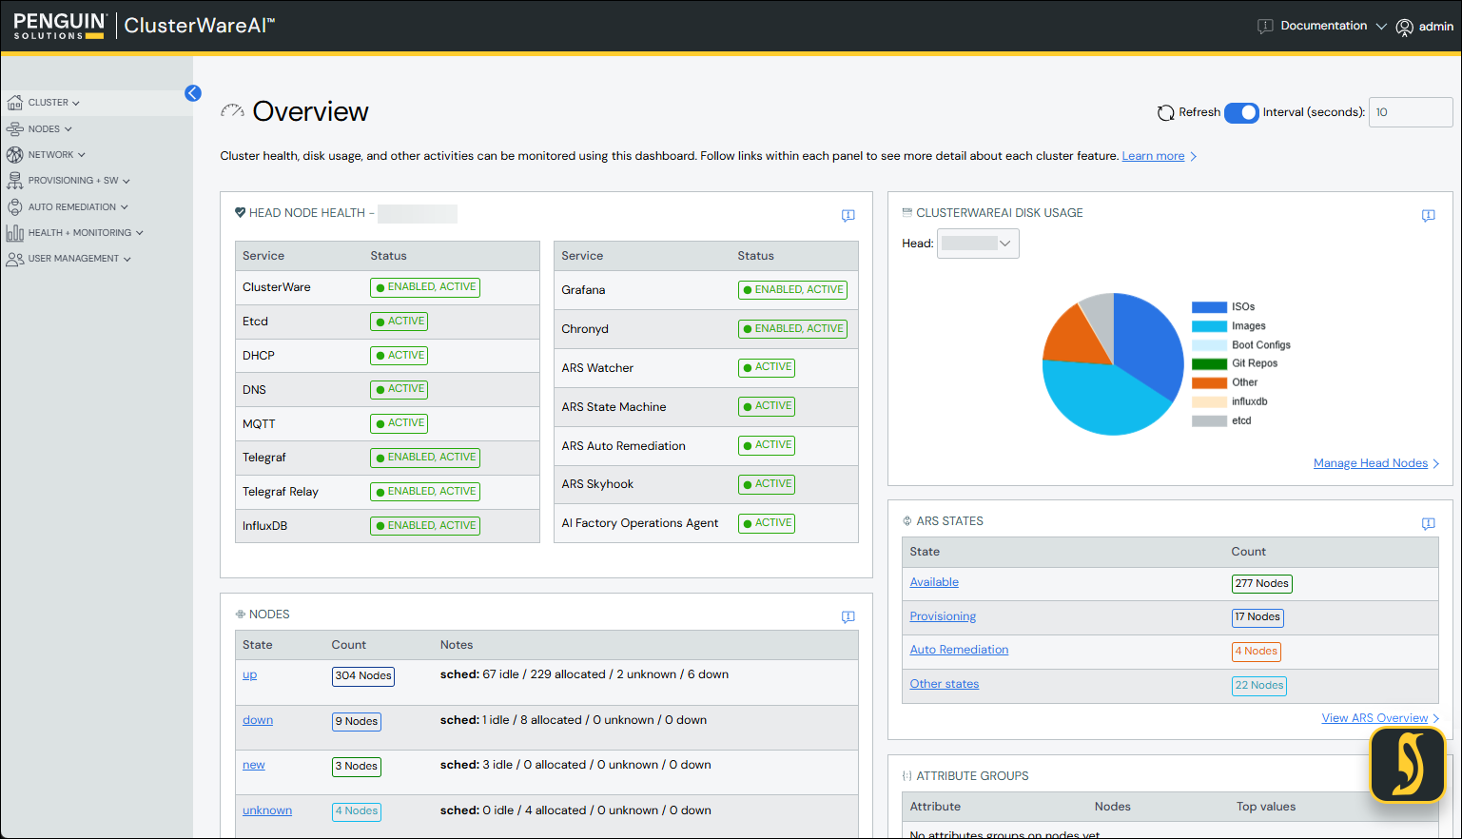Screen dimensions: 1462x839
Task: Collapse the sidebar with the blue arrow
Action: (193, 93)
